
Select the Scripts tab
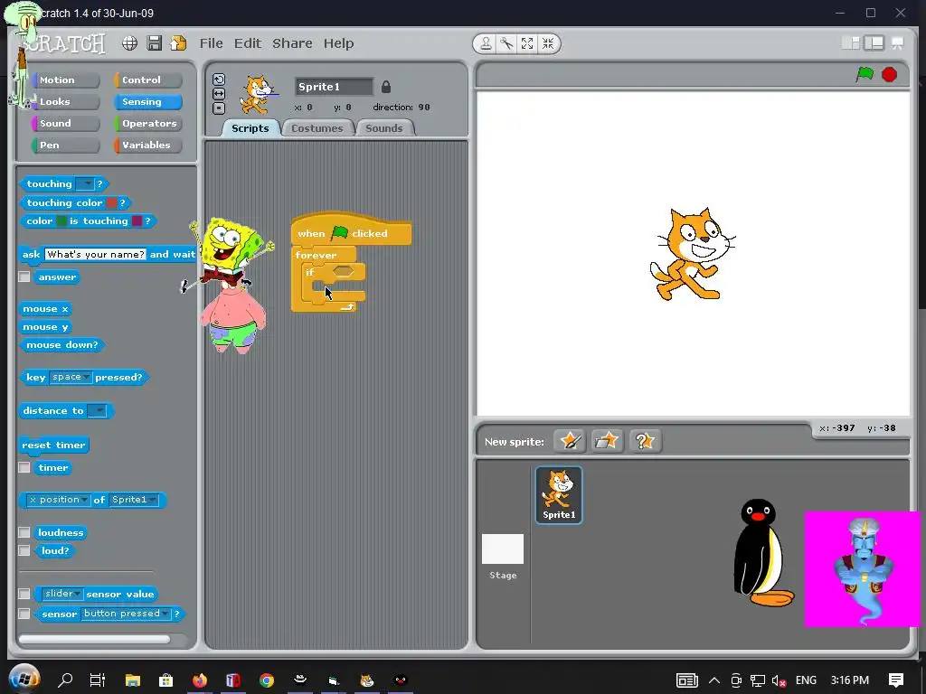pyautogui.click(x=250, y=128)
